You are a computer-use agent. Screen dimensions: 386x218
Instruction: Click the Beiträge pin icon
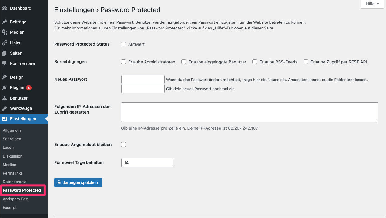point(5,22)
